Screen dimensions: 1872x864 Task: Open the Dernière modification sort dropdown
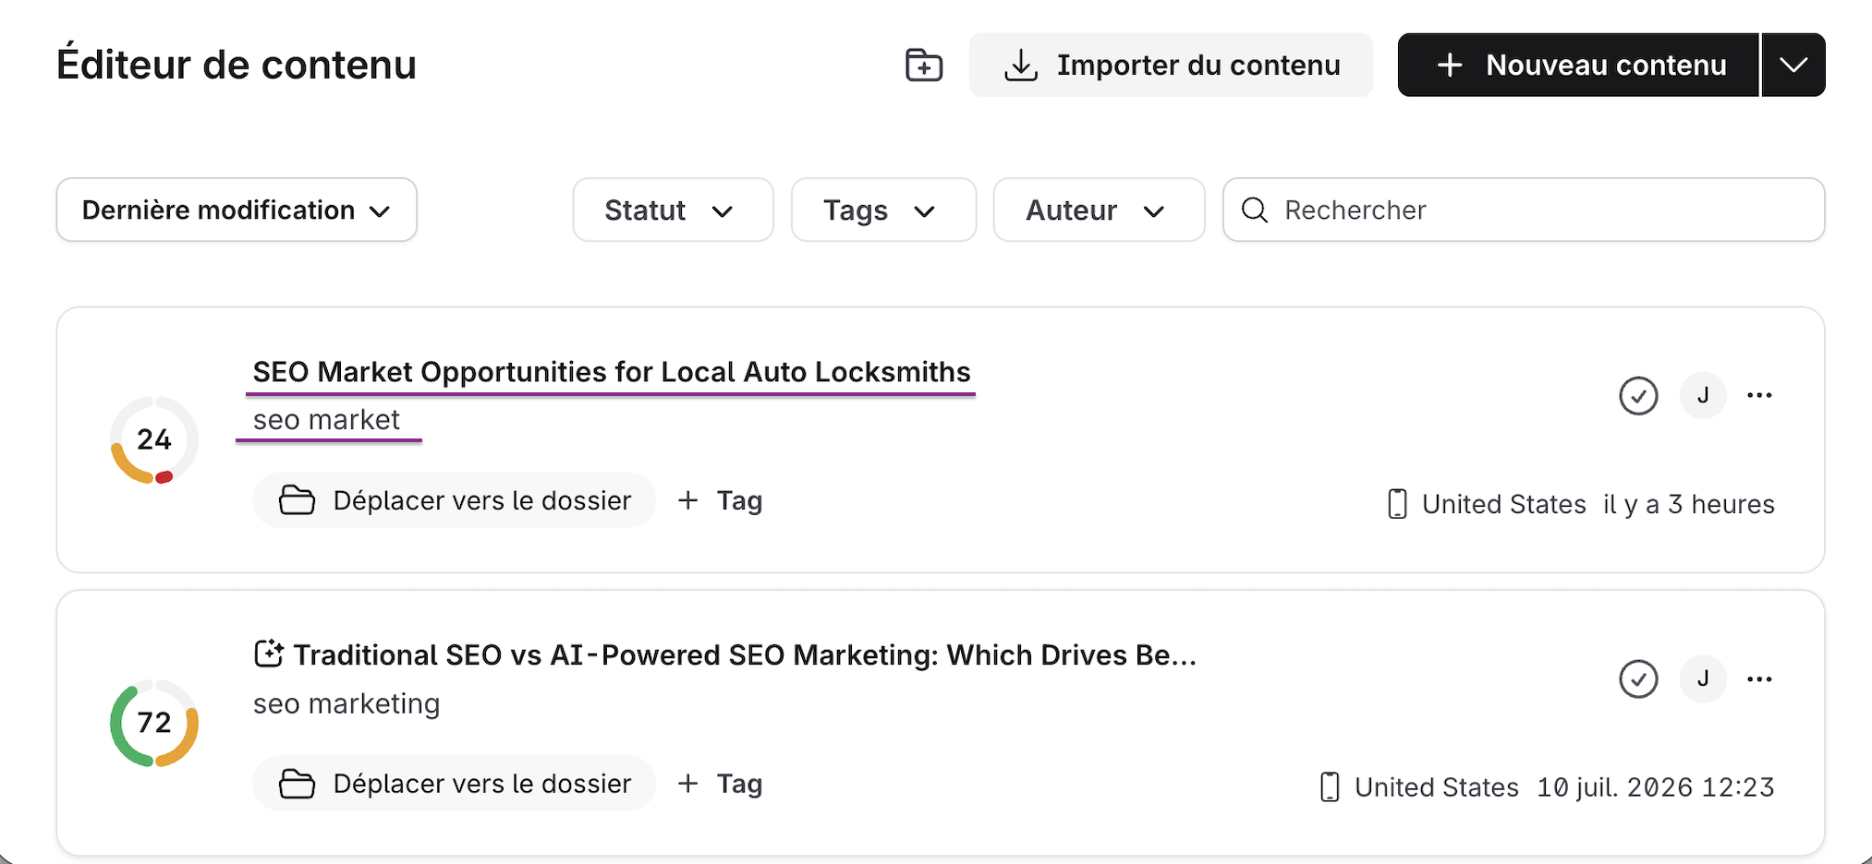point(237,210)
